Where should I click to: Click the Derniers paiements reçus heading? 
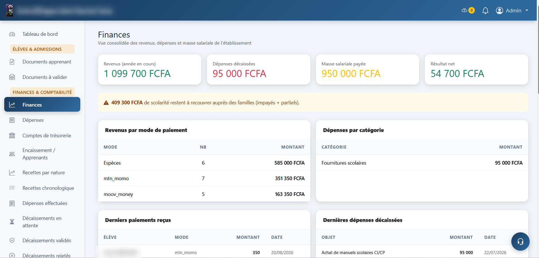(138, 220)
